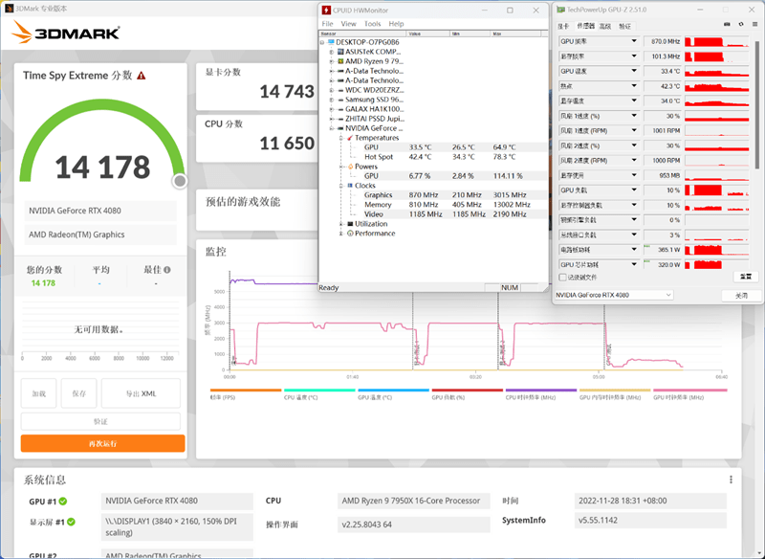This screenshot has width=765, height=559.
Task: Open the GPU-Z hamburger menu icon
Action: click(754, 25)
